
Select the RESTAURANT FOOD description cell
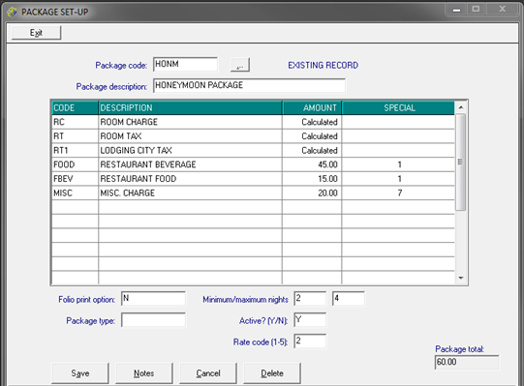(190, 179)
